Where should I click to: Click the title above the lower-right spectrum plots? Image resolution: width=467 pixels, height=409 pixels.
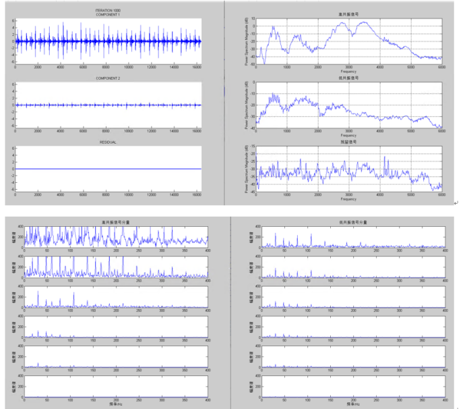[353, 222]
